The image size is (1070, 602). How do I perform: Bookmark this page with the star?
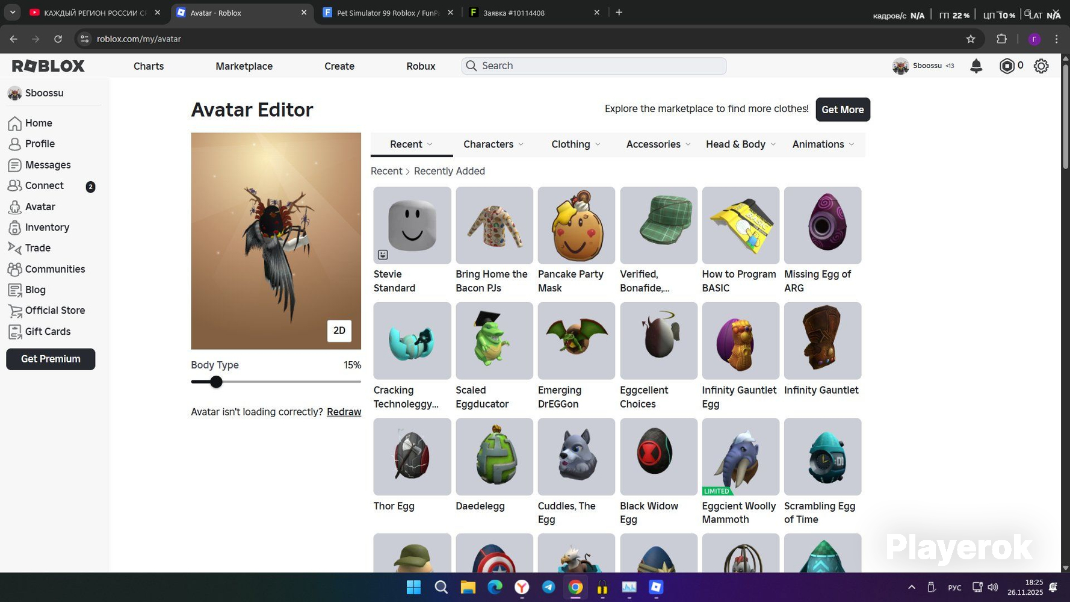[x=971, y=39]
